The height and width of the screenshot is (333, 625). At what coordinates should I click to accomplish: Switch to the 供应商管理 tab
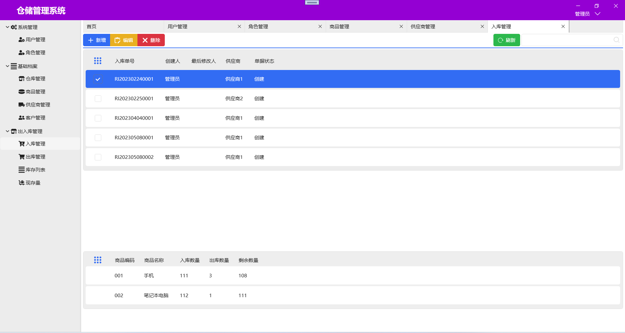(x=447, y=27)
